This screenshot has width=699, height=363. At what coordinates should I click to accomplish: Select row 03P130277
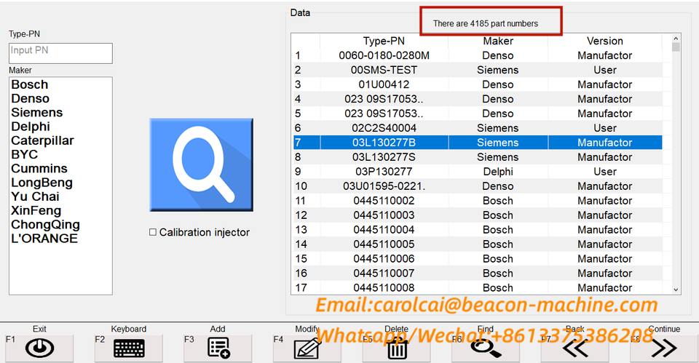pos(478,172)
